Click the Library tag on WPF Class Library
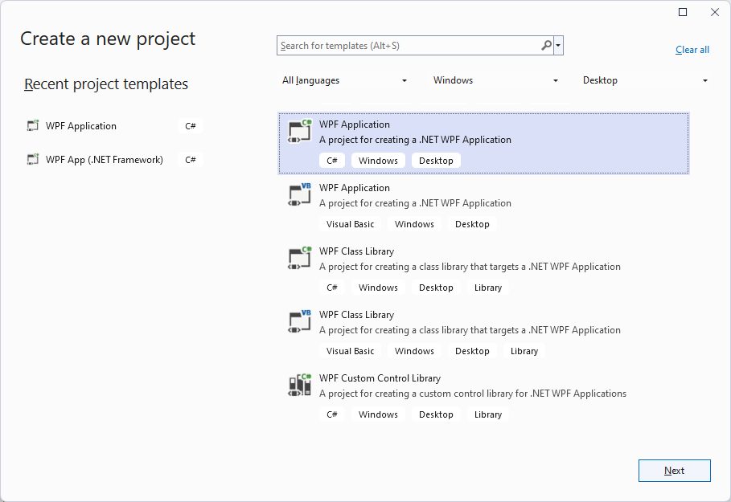The width and height of the screenshot is (731, 502). 487,287
